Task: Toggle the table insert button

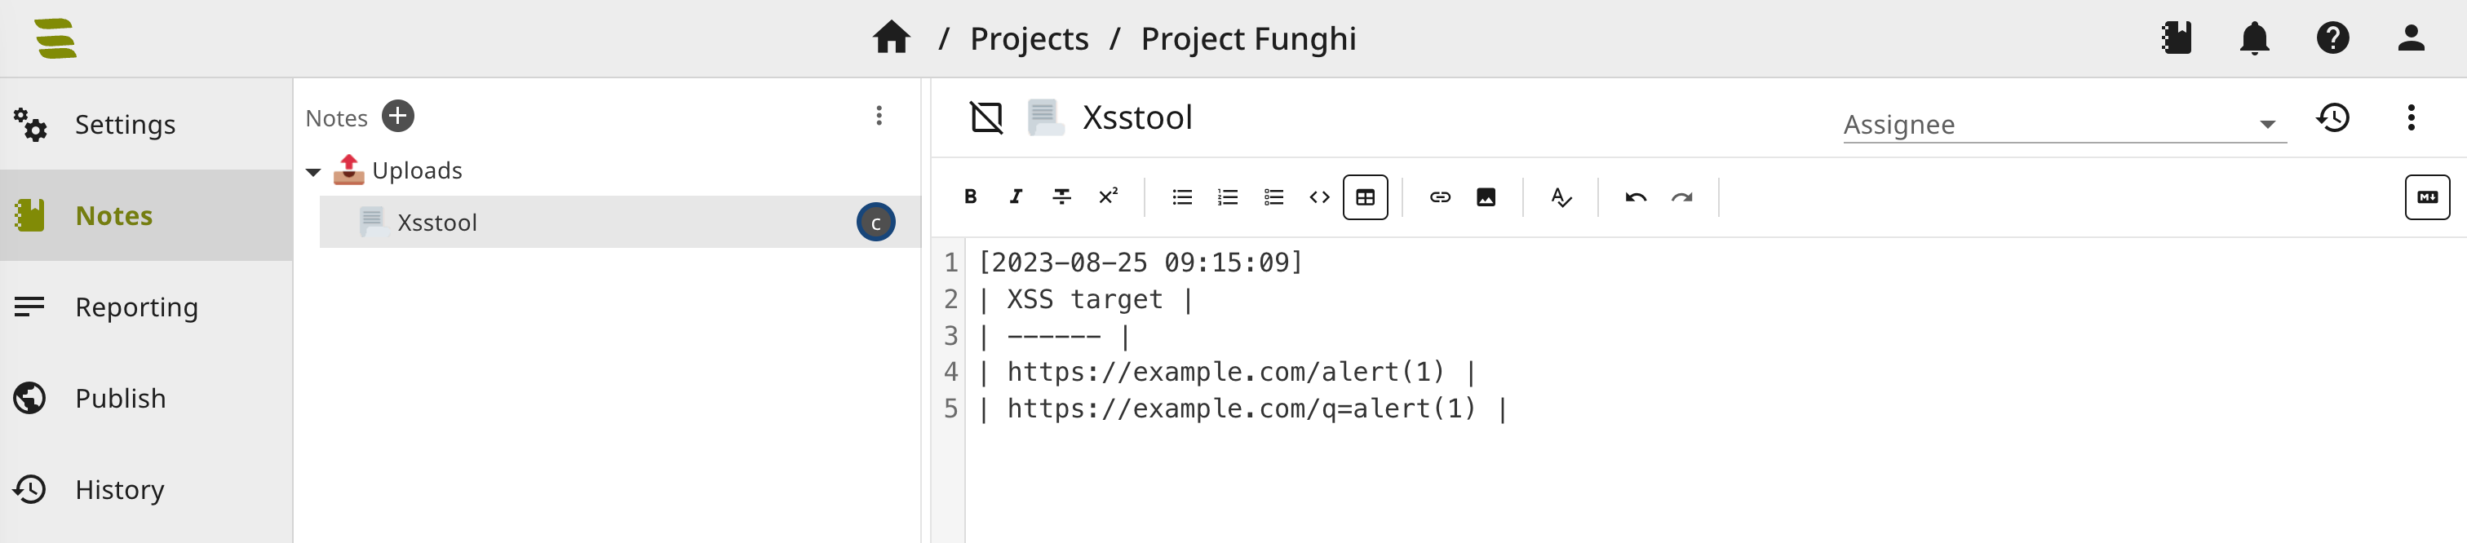Action: click(1366, 196)
